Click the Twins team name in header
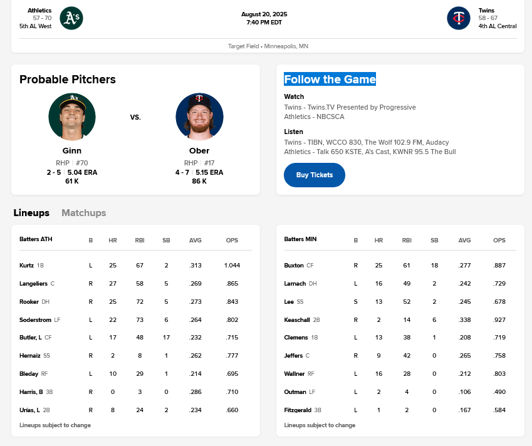 pos(486,11)
